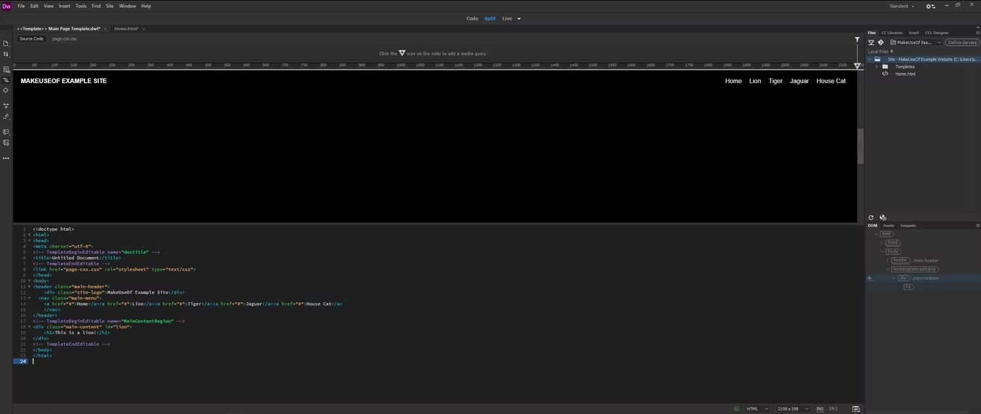Open the 2198 x 398 window size dropdown

(x=793, y=409)
